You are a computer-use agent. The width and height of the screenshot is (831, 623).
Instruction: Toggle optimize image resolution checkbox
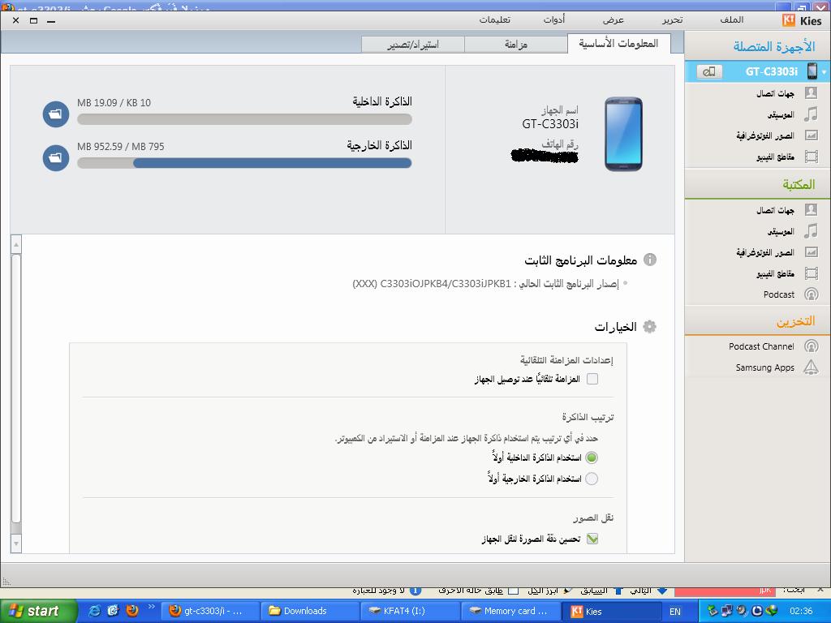pos(592,539)
